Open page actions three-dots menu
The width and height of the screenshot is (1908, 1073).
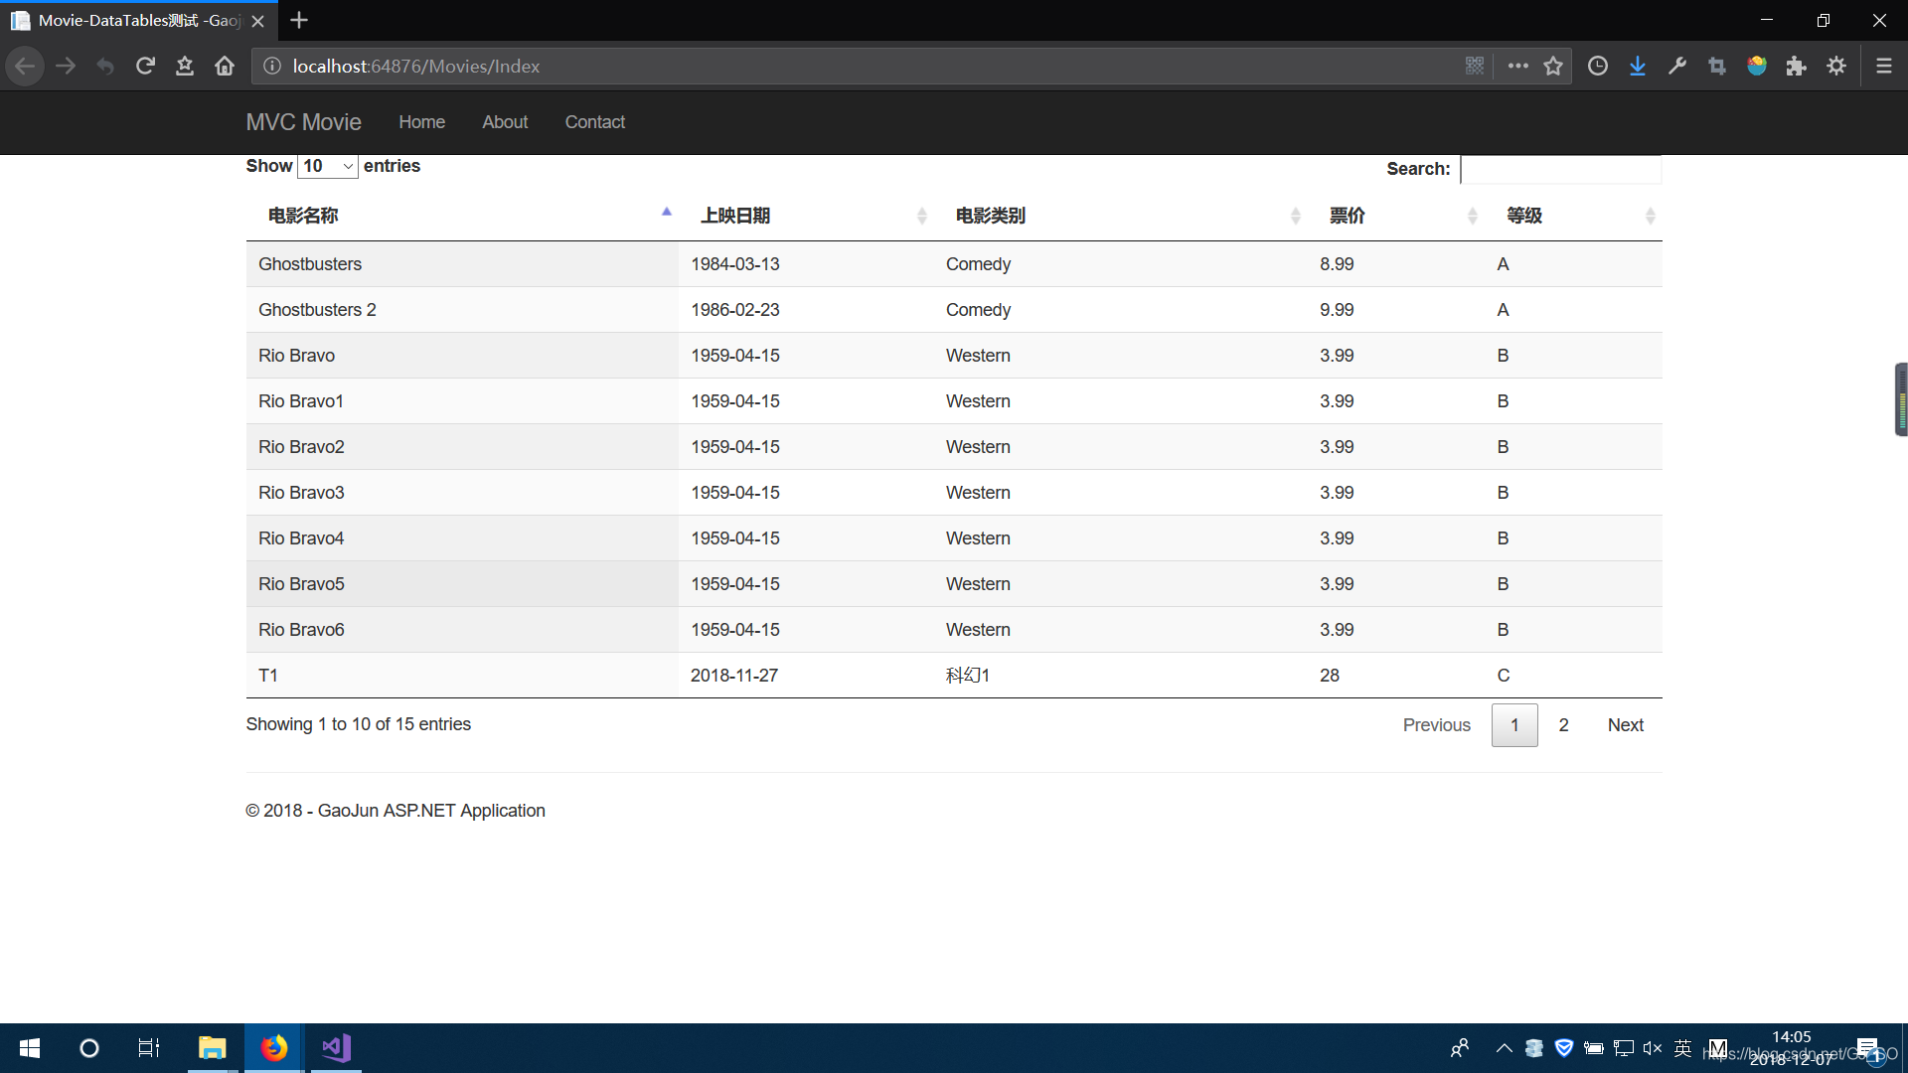[1517, 66]
